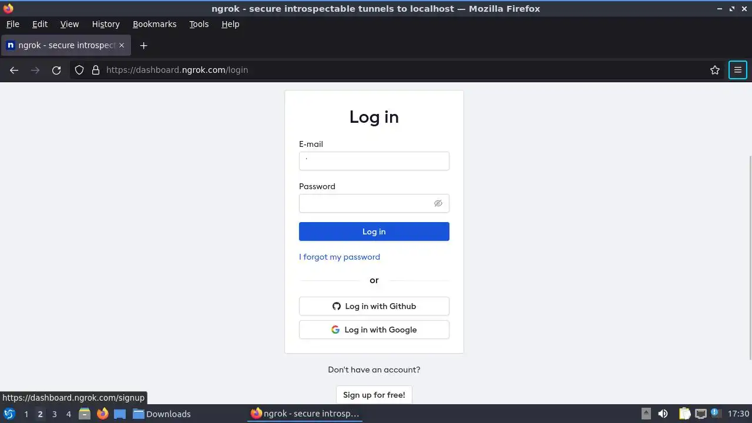Open a new tab with the plus button

click(x=143, y=45)
